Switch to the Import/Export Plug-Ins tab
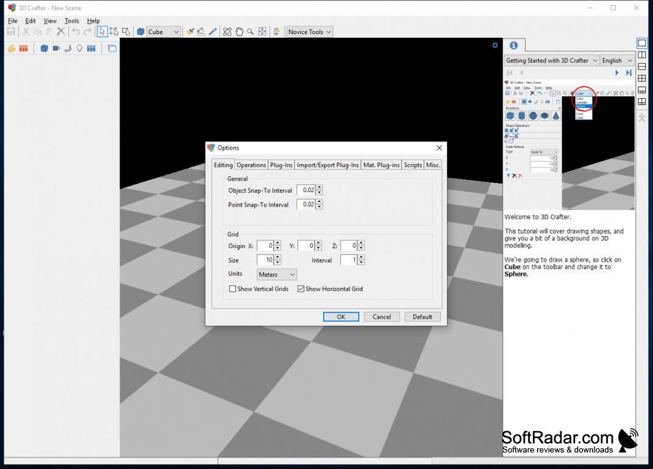 [328, 165]
